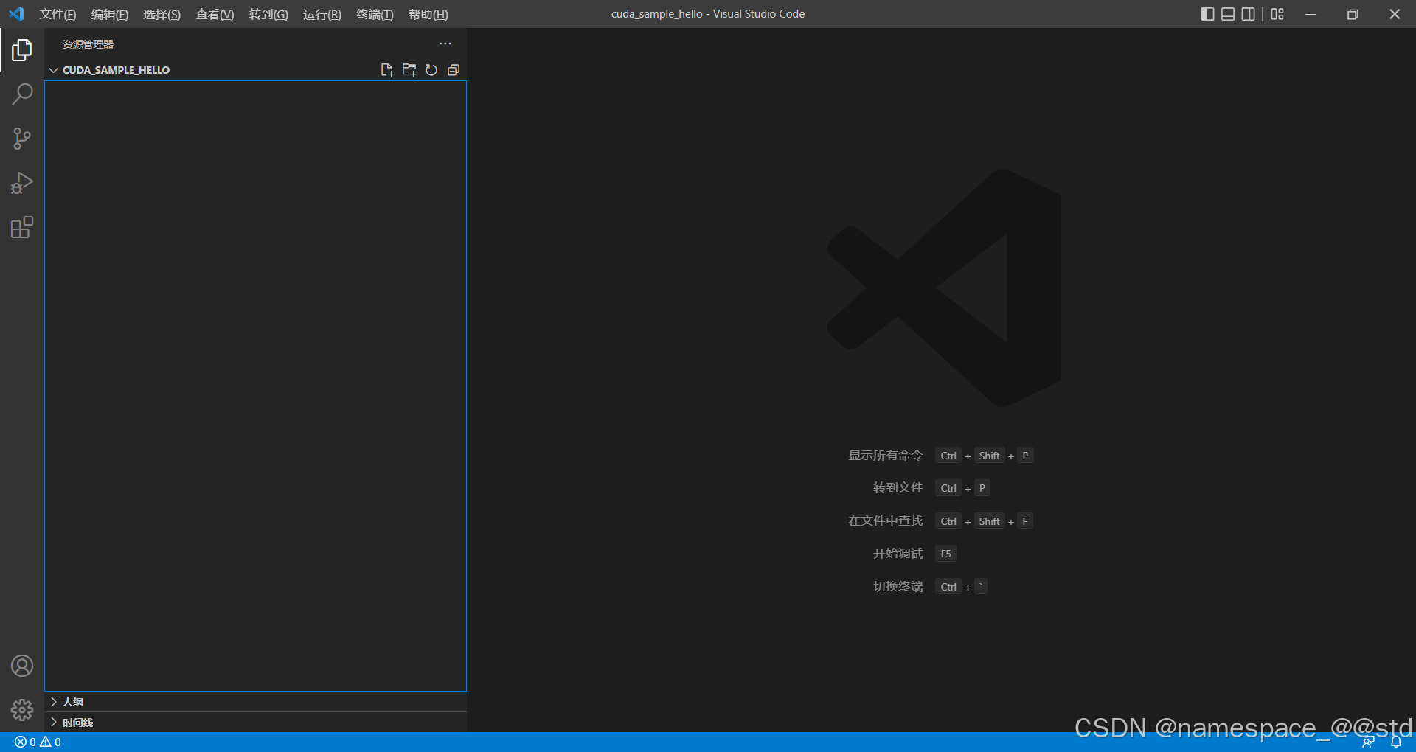Click the 开始调试 shortcut hint
1416x752 pixels.
click(x=898, y=554)
